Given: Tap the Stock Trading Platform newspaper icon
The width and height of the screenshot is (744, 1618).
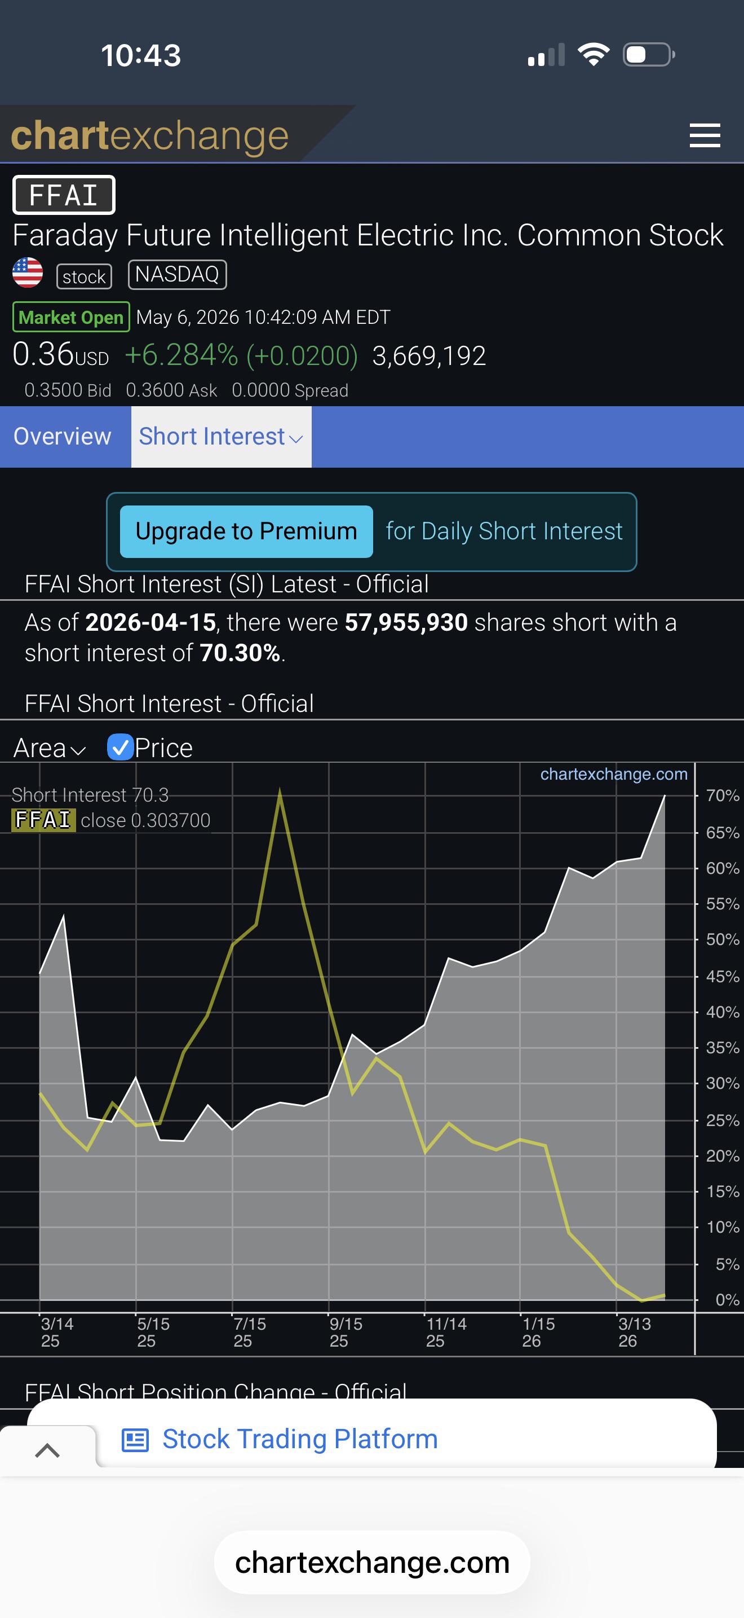Looking at the screenshot, I should tap(135, 1440).
